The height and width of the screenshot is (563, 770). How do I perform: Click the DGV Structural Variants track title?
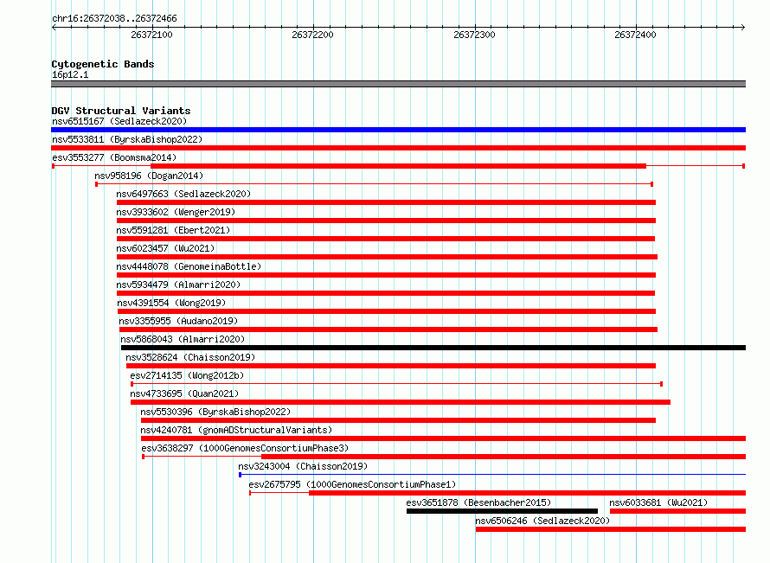121,111
